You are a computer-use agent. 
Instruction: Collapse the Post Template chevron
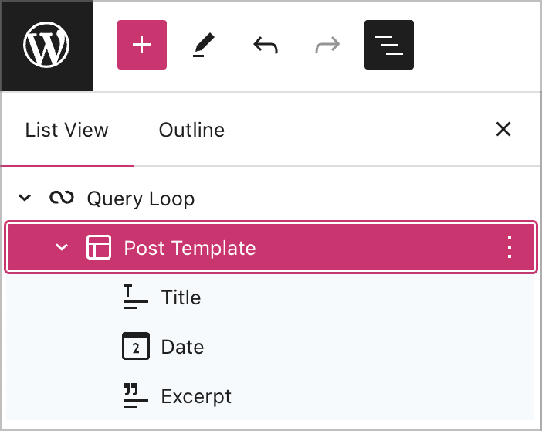[62, 248]
